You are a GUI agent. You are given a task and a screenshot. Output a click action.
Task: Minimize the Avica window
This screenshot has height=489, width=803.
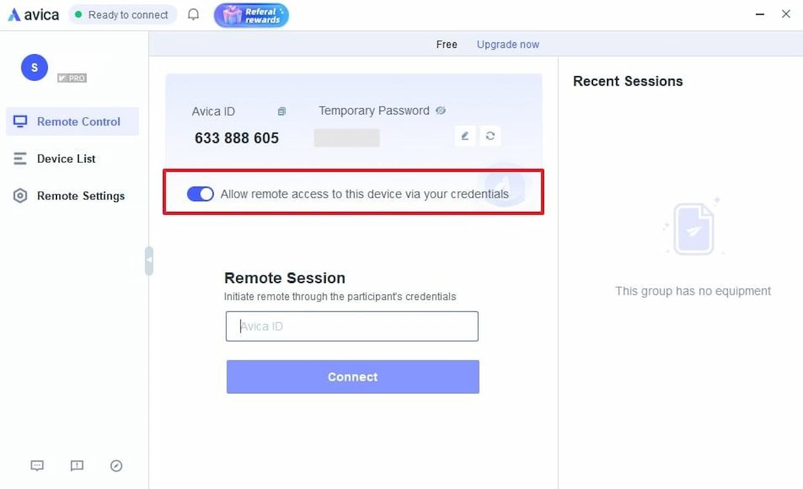point(760,14)
